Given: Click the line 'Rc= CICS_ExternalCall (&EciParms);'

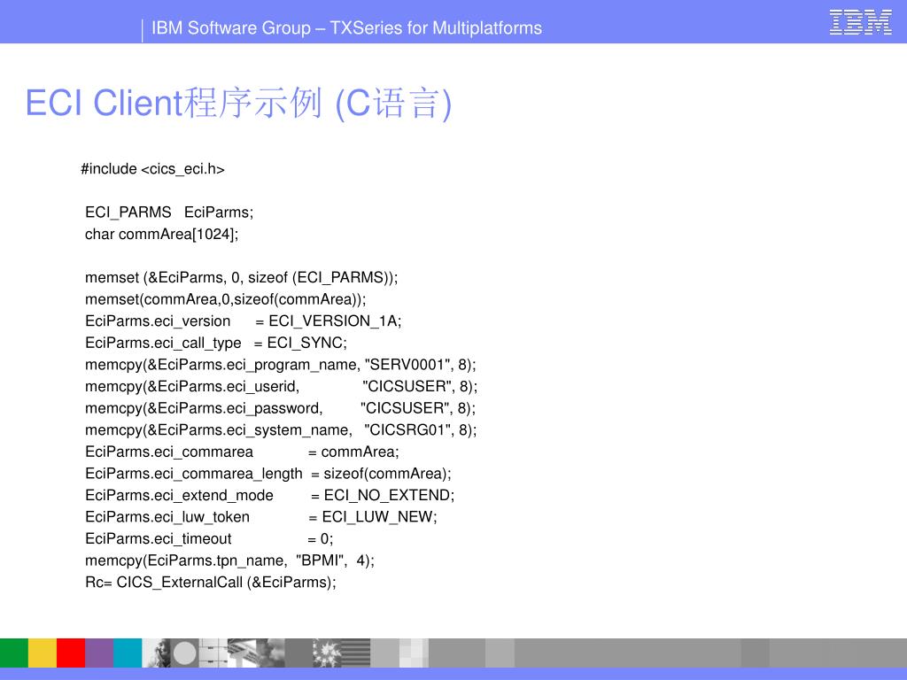Looking at the screenshot, I should tap(211, 583).
